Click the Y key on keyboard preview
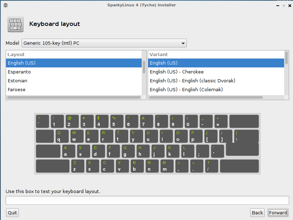Image resolution: width=293 pixels, height=220 pixels. [x=136, y=136]
